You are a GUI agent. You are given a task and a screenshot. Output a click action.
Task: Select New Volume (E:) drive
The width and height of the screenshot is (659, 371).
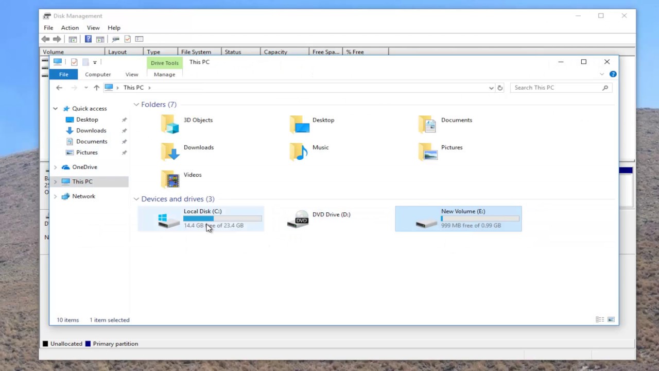coord(458,218)
